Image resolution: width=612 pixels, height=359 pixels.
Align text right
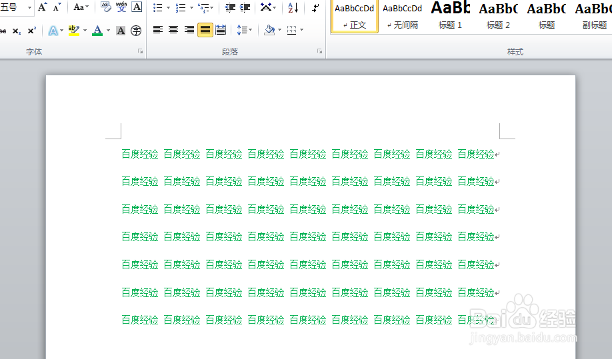pos(189,30)
